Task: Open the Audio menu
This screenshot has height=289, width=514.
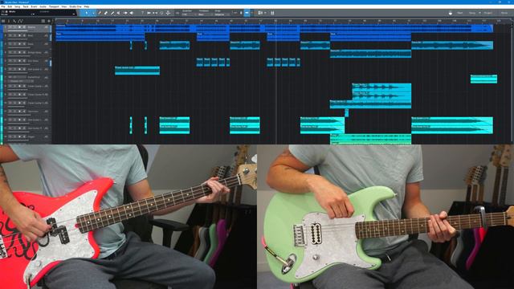Action: (43, 6)
